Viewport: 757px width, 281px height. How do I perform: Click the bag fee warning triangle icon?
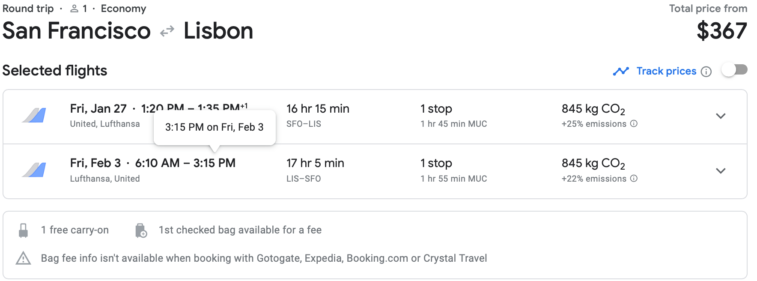pos(23,258)
